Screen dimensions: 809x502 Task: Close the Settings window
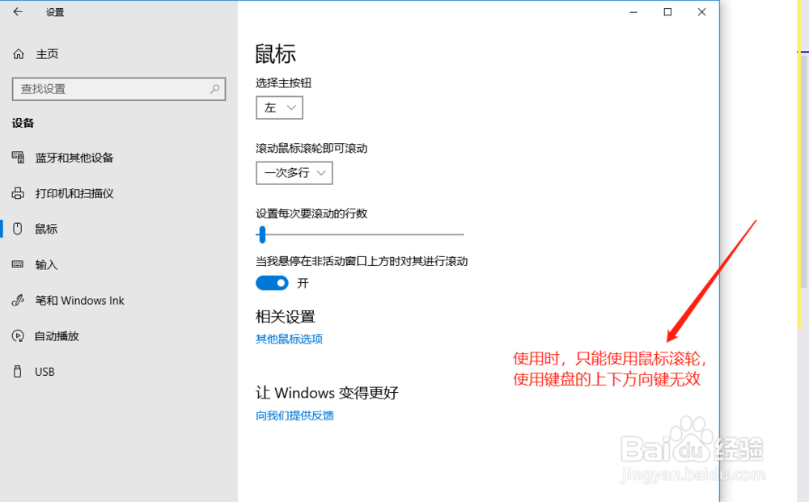[701, 12]
